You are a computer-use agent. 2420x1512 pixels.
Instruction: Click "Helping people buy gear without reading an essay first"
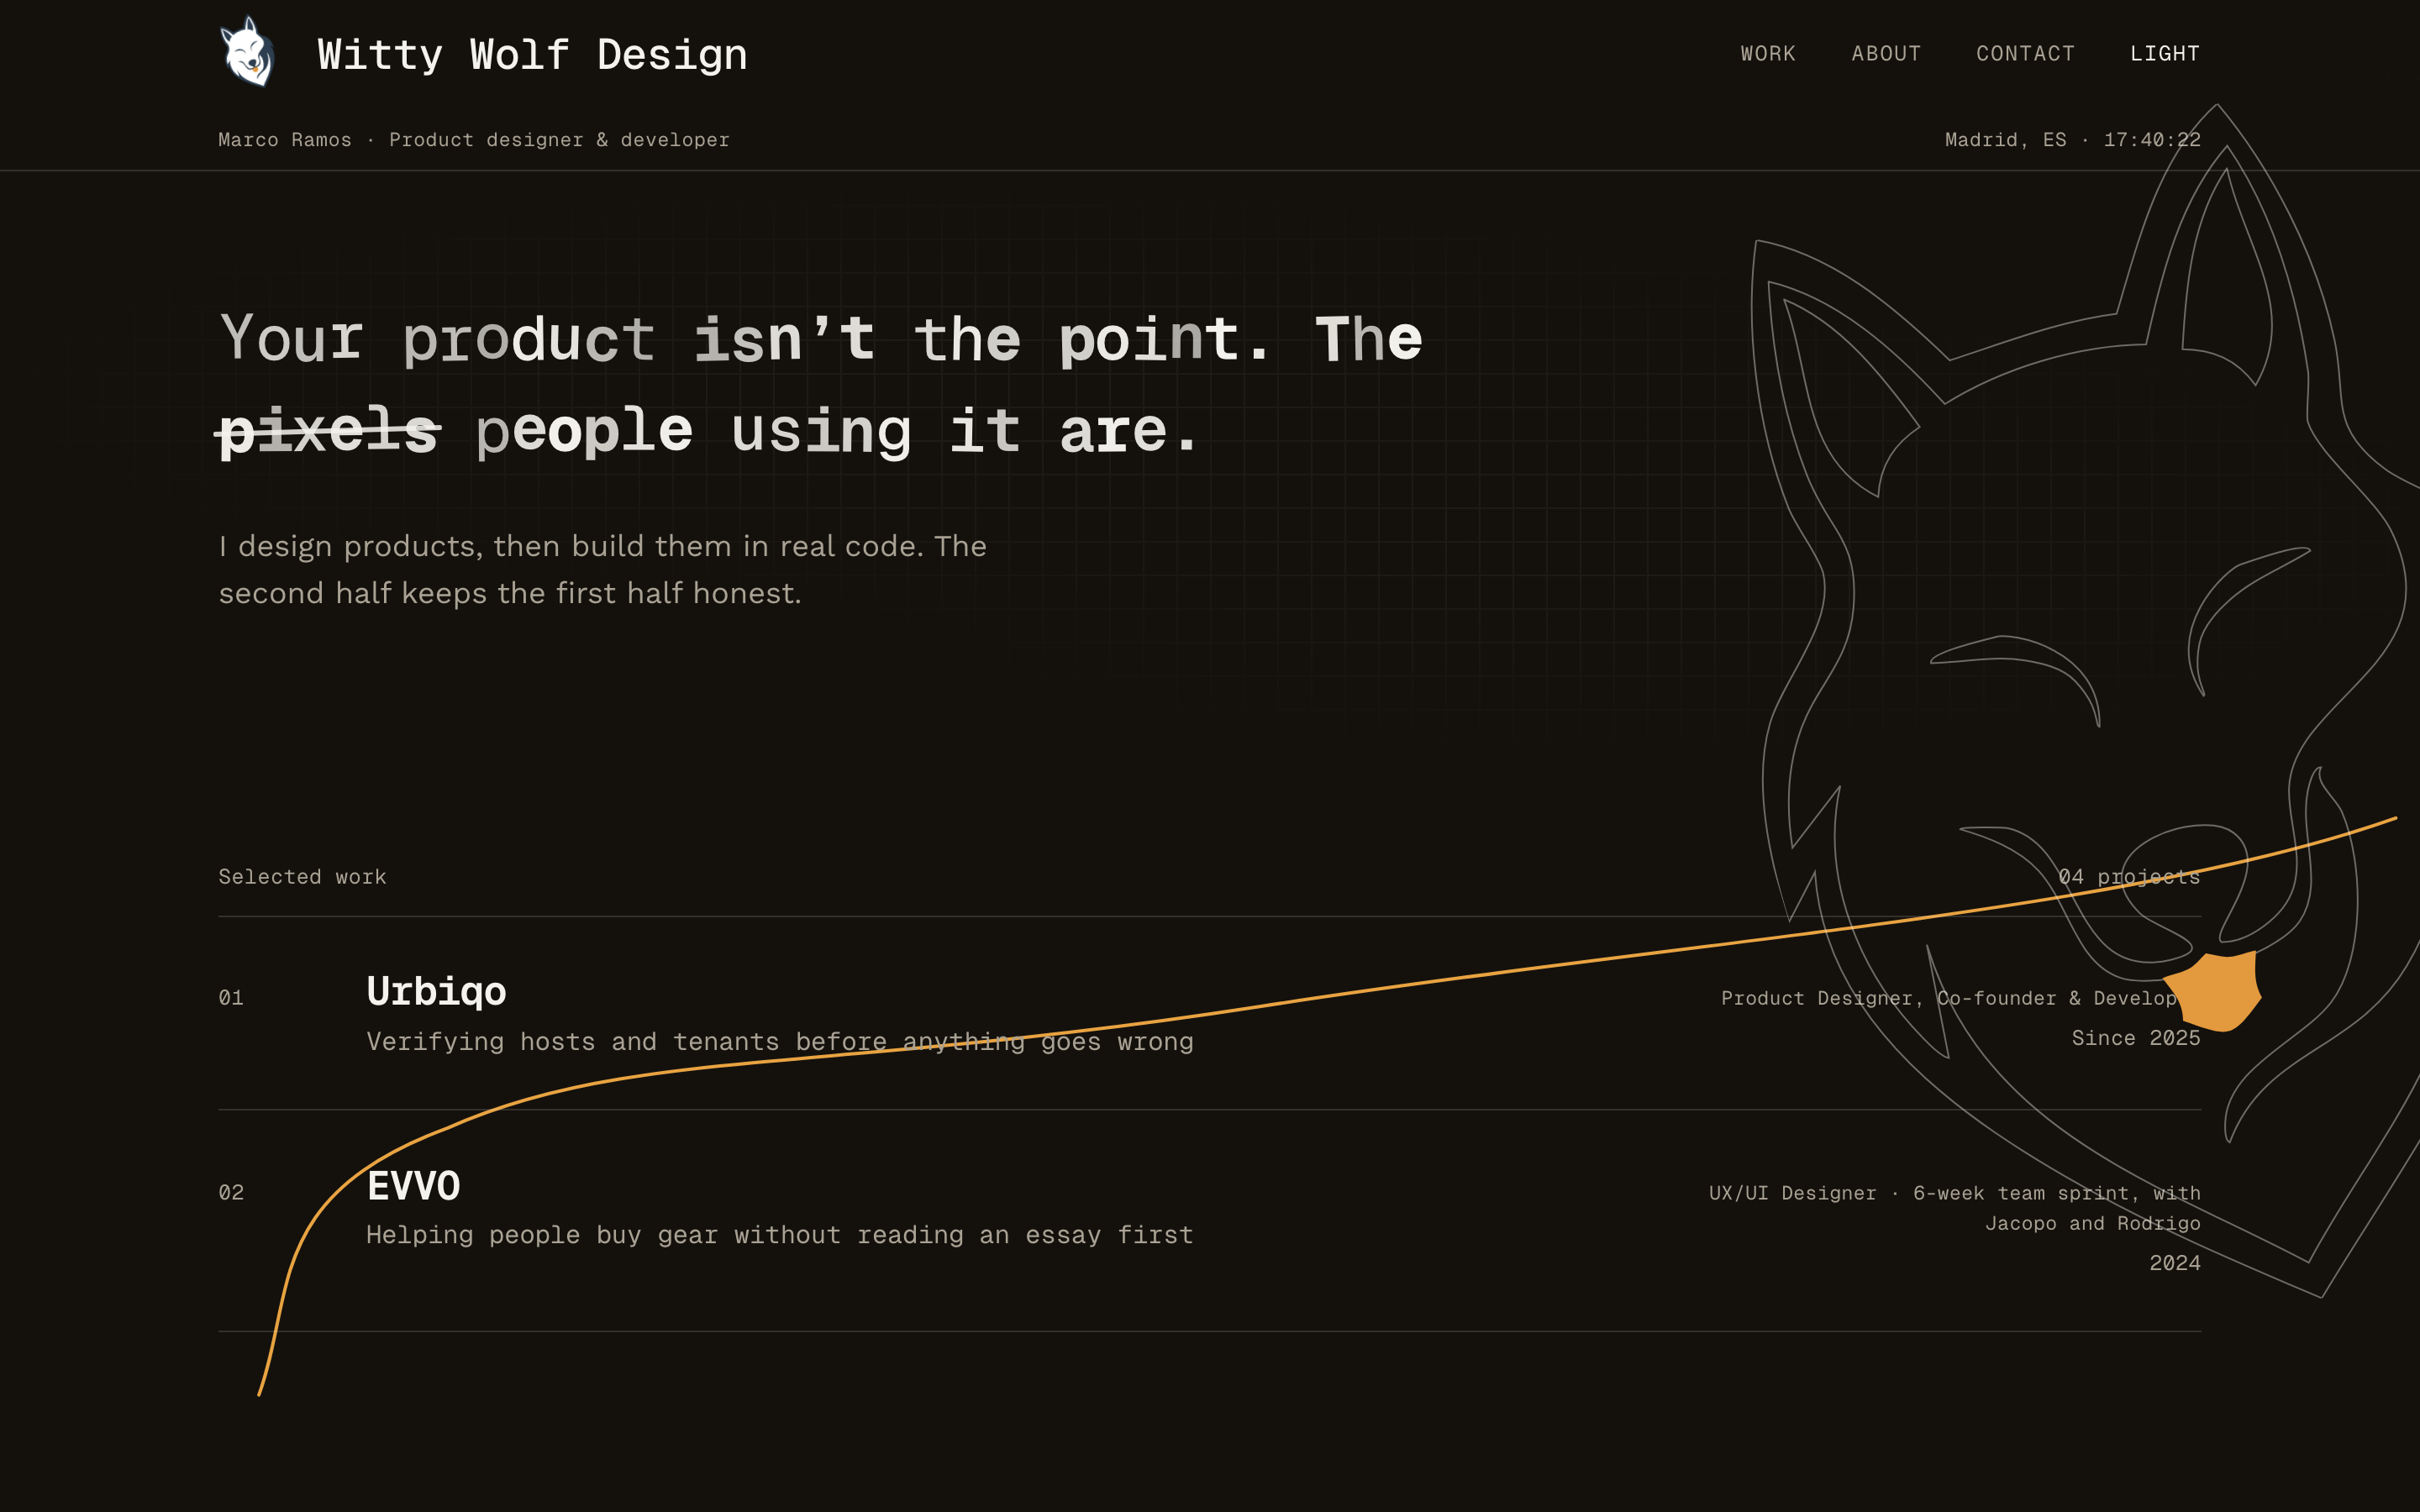point(780,1235)
